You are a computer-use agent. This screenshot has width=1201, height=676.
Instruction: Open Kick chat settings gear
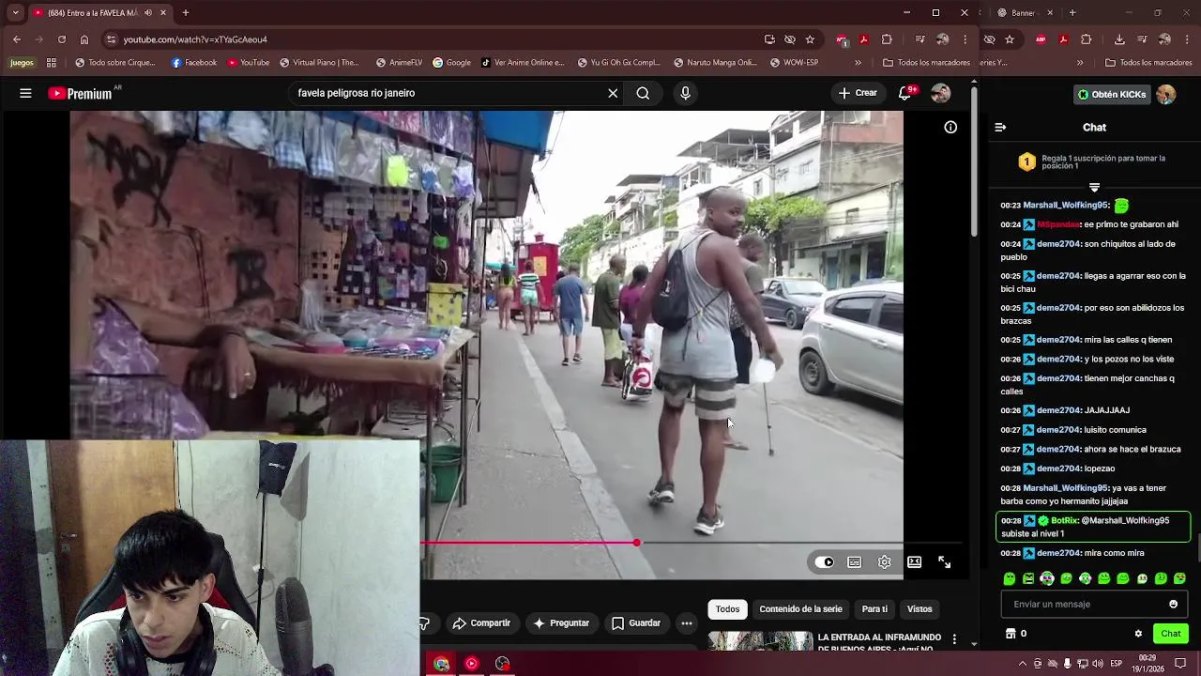[x=1138, y=634]
